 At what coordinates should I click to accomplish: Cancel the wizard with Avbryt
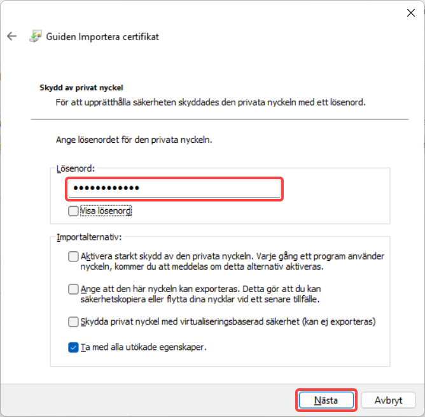click(x=388, y=400)
